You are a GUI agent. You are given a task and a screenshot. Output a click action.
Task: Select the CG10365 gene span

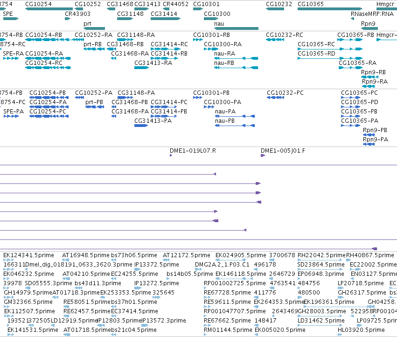point(330,9)
